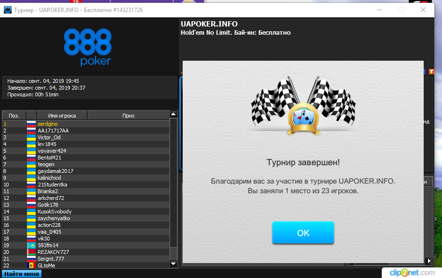The image size is (442, 278).
Task: Select player KusokSvobody row
Action: (86, 212)
